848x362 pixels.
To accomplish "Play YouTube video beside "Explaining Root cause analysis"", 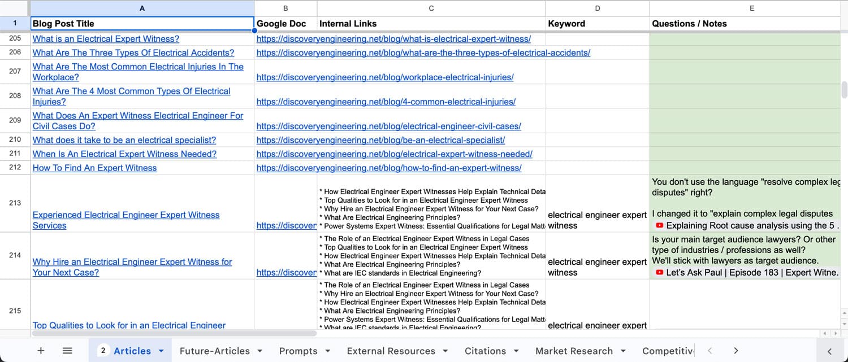I will click(659, 225).
